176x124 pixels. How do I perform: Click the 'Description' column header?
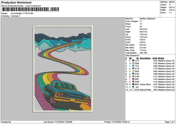pyautogui.click(x=145, y=58)
